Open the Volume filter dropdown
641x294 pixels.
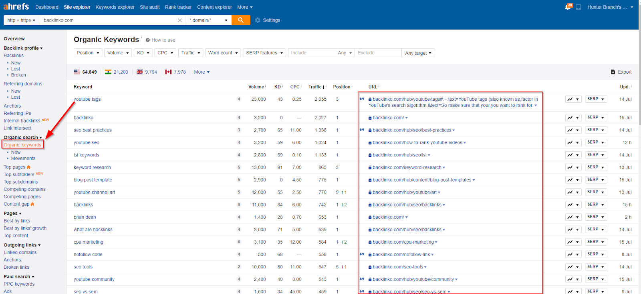[x=118, y=53]
